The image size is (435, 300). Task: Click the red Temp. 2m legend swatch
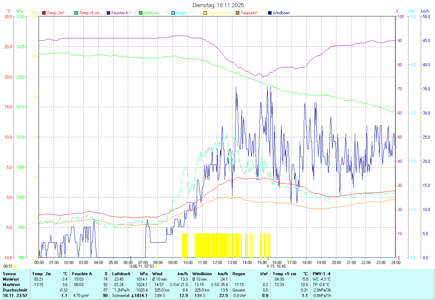coord(44,13)
